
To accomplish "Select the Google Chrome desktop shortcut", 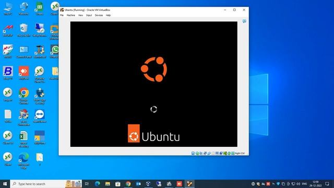I will pos(23,96).
